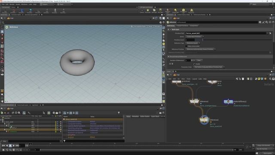The image size is (275, 155).
Task: Click the Primitive Path input field
Action: [x=226, y=33]
